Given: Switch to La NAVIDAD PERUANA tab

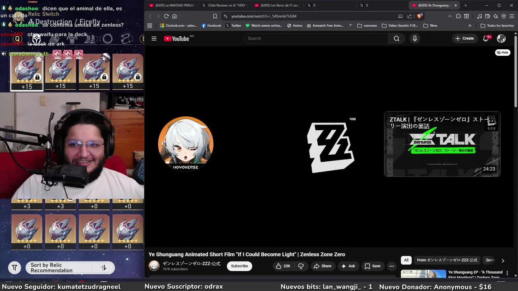Looking at the screenshot, I should 172,5.
